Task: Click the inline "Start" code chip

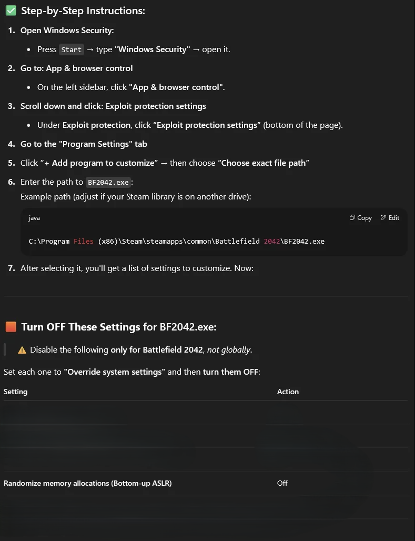Action: click(x=71, y=49)
